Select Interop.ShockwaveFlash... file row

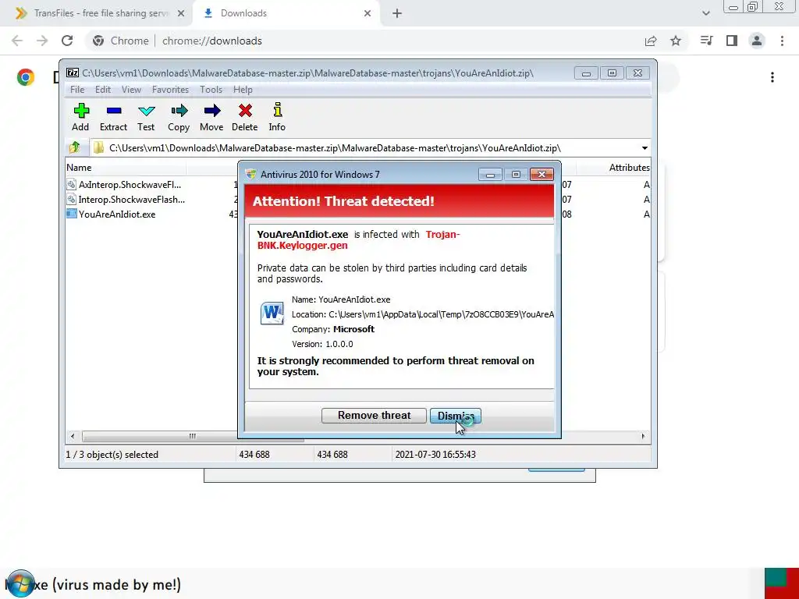tap(126, 199)
